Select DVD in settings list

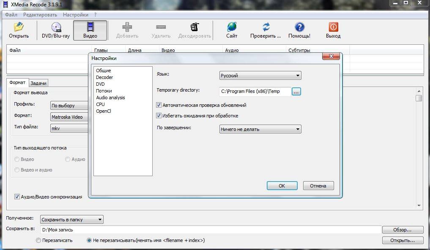coord(100,84)
